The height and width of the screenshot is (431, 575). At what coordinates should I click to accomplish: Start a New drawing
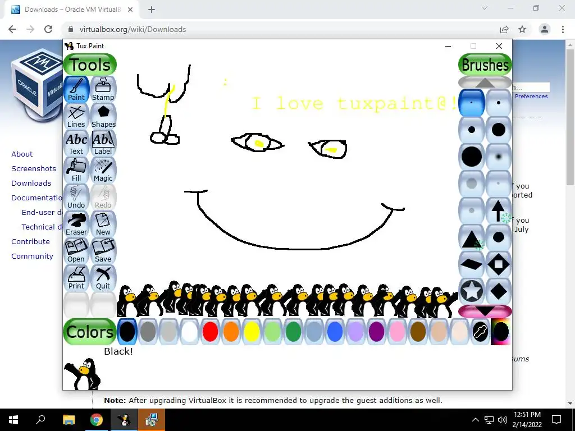point(103,224)
